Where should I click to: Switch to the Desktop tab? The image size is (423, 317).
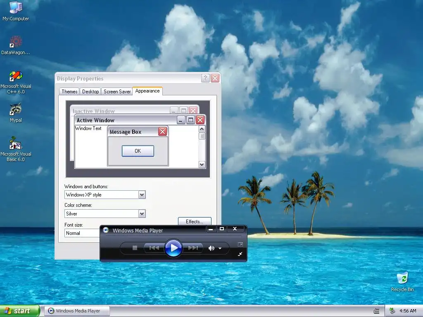click(x=90, y=91)
